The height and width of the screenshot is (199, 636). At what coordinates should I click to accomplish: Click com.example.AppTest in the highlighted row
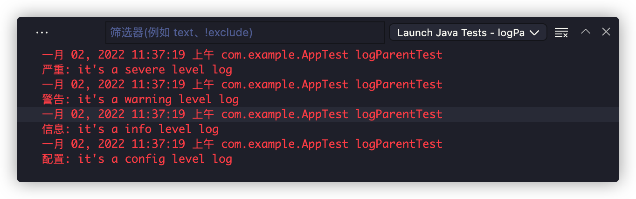[284, 114]
